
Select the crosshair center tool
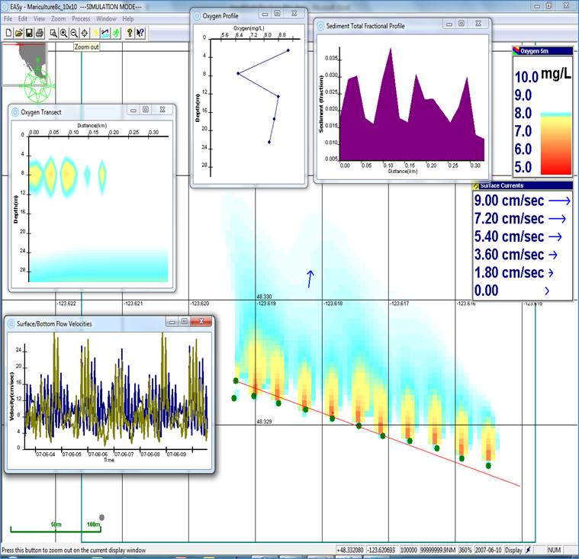click(x=85, y=33)
